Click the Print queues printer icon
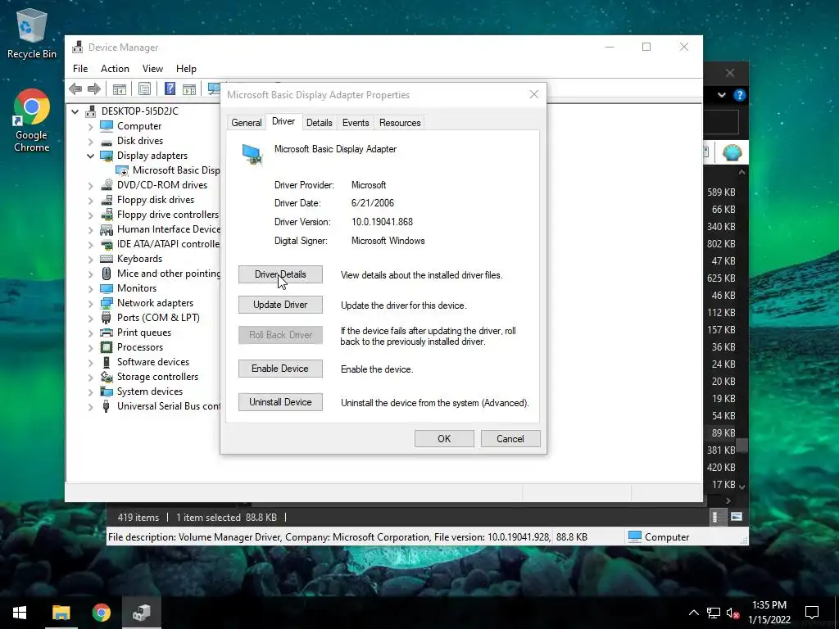 (107, 333)
